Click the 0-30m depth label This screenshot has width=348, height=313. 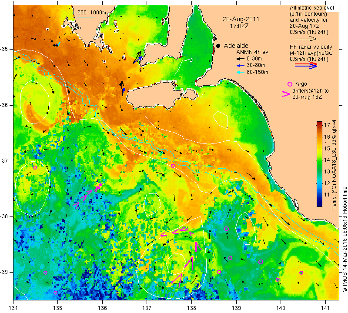(x=254, y=59)
